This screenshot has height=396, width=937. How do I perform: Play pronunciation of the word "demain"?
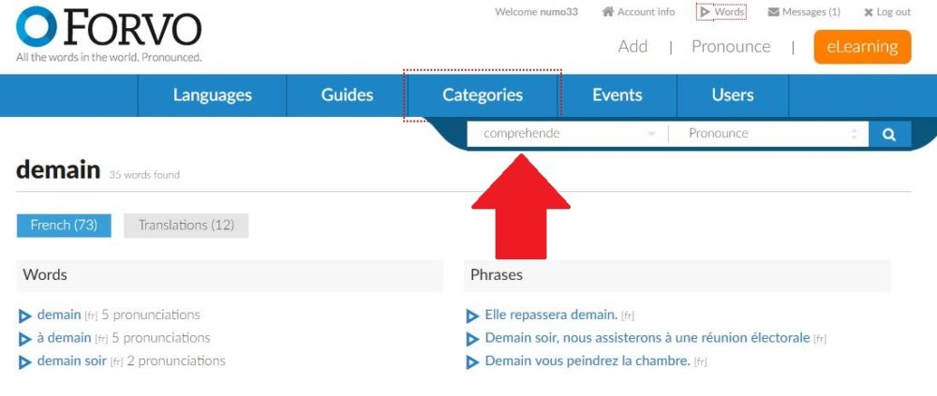(x=25, y=315)
